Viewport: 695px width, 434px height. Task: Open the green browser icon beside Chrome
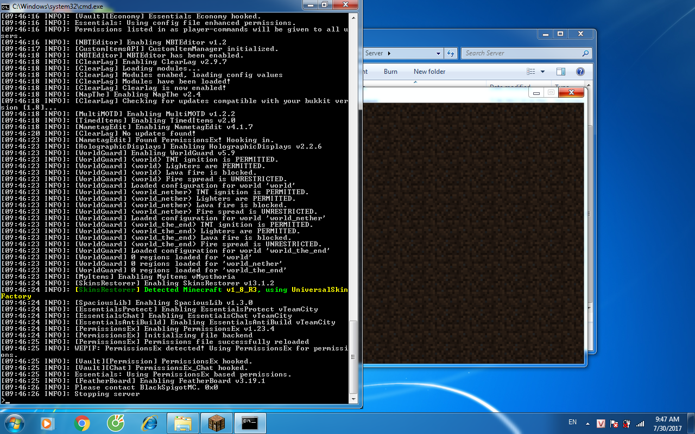tap(116, 423)
